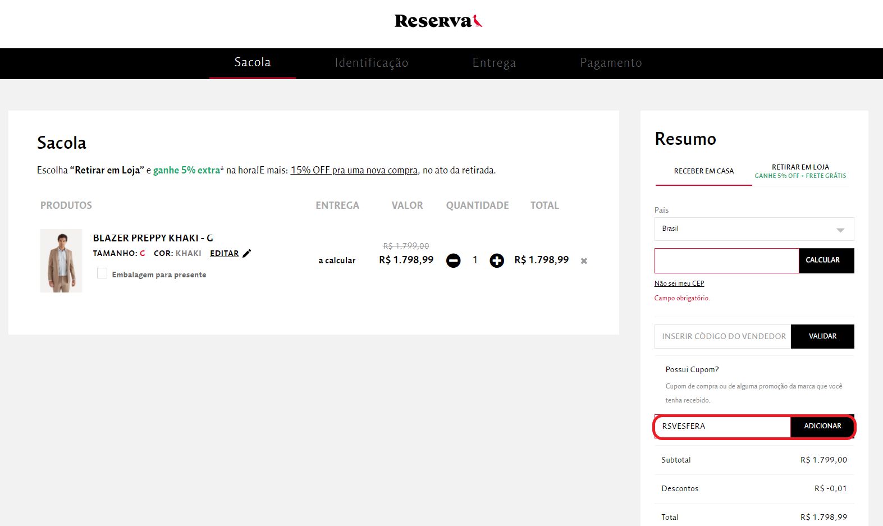Click the quantity value 1
Viewport: 883px width, 526px height.
(475, 260)
